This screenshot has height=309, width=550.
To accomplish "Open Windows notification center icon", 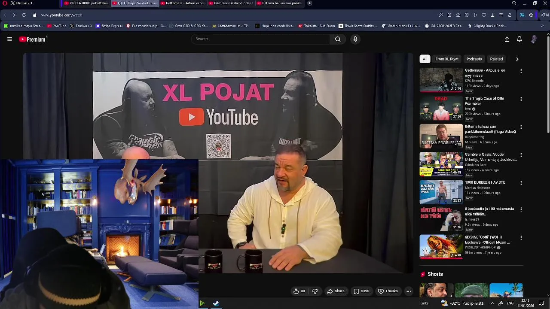I will (x=541, y=303).
